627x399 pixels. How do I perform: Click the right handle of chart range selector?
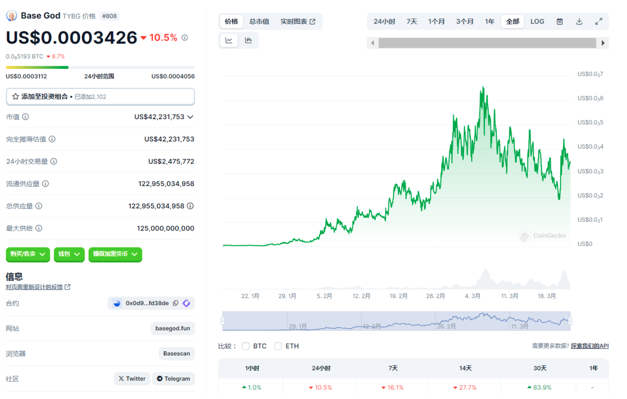[x=570, y=321]
